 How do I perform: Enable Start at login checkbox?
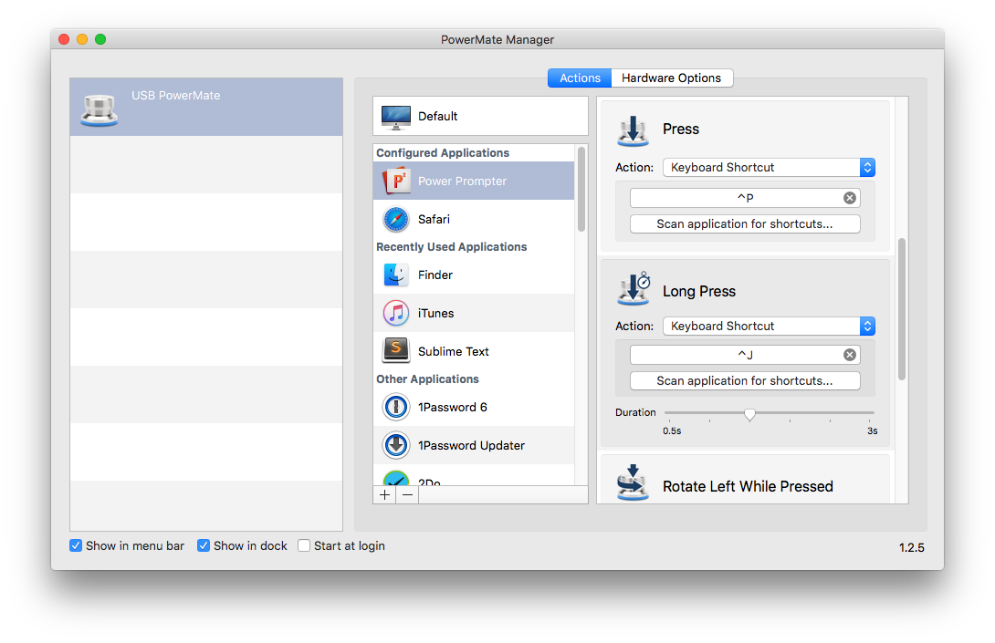click(x=304, y=545)
